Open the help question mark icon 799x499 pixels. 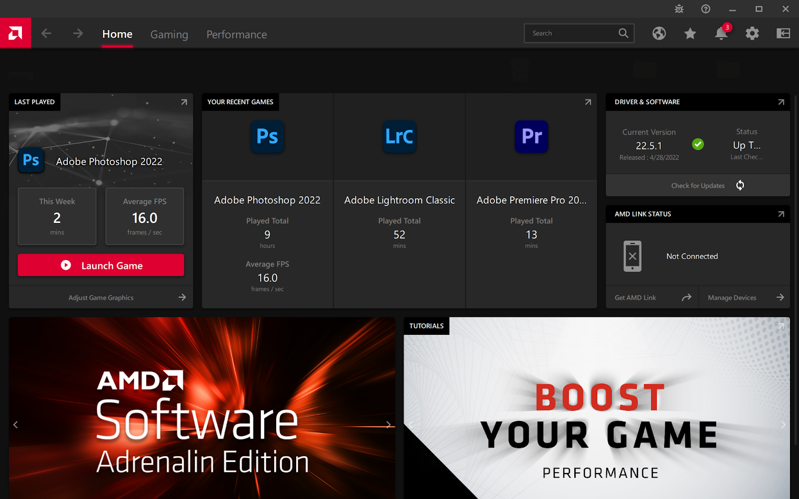coord(706,9)
